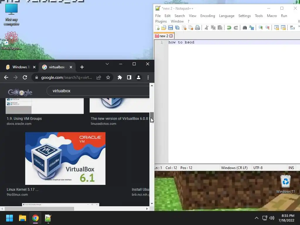Save the document with the floppy icon
The image size is (300, 225).
171,28
